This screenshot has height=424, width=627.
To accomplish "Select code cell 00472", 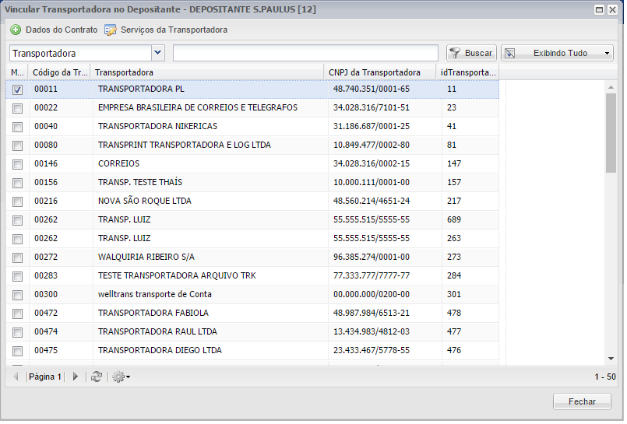I will 61,313.
